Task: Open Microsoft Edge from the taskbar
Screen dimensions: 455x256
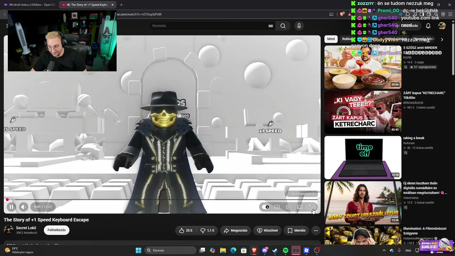Action: point(233,250)
